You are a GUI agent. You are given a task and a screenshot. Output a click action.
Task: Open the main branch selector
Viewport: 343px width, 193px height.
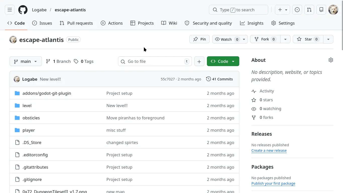tap(26, 61)
